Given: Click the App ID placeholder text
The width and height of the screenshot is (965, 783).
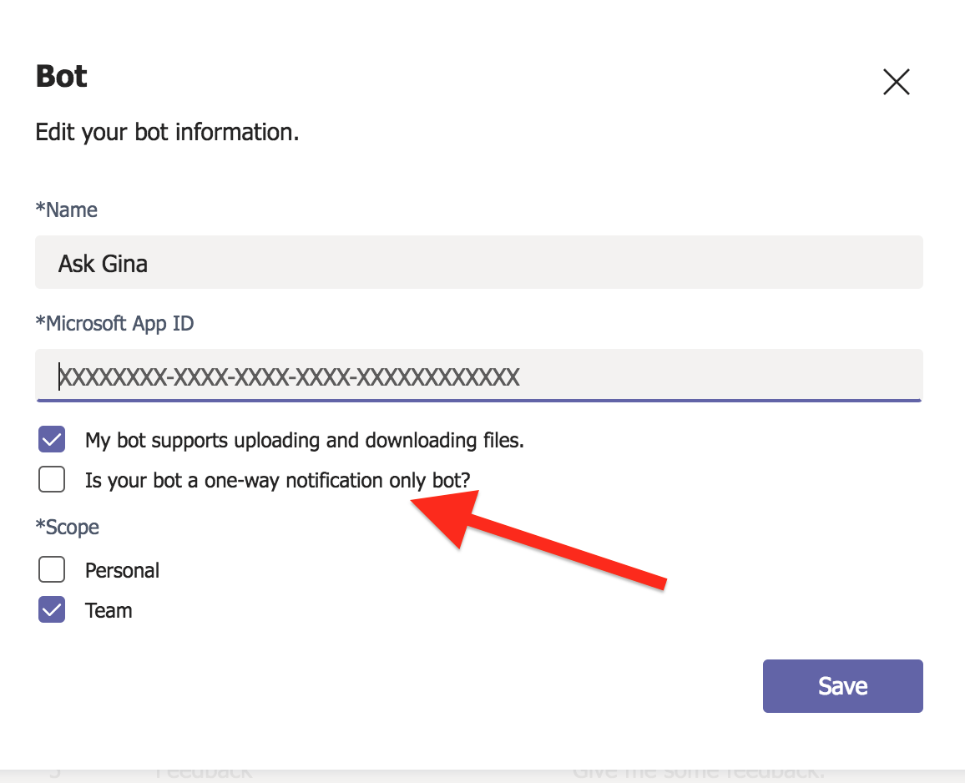Looking at the screenshot, I should point(288,376).
